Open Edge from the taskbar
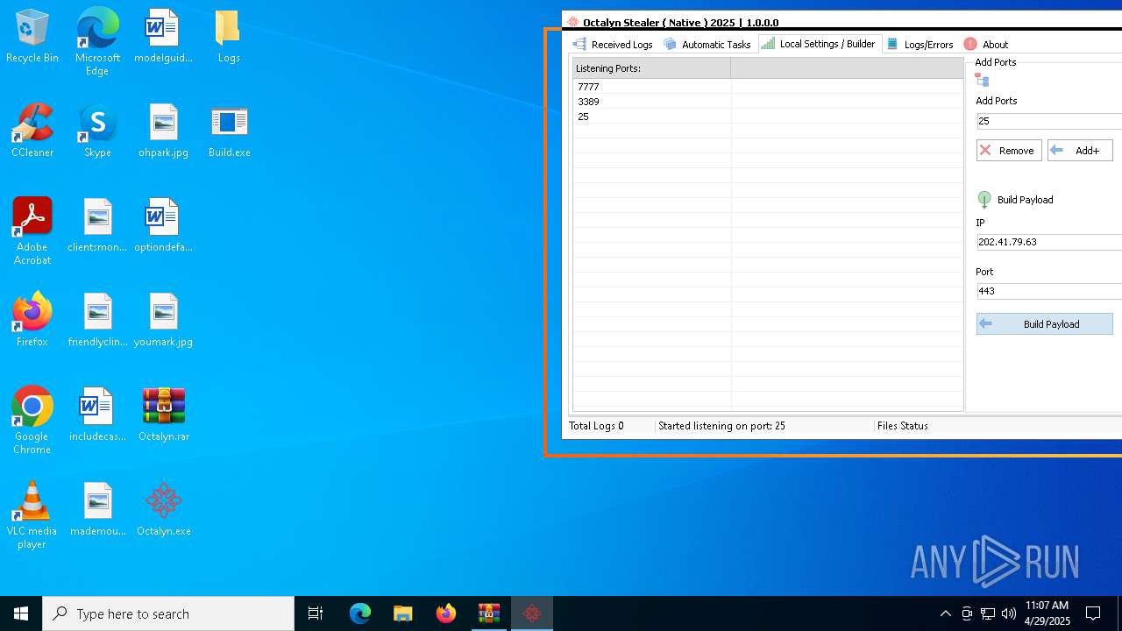Viewport: 1122px width, 631px height. click(360, 613)
